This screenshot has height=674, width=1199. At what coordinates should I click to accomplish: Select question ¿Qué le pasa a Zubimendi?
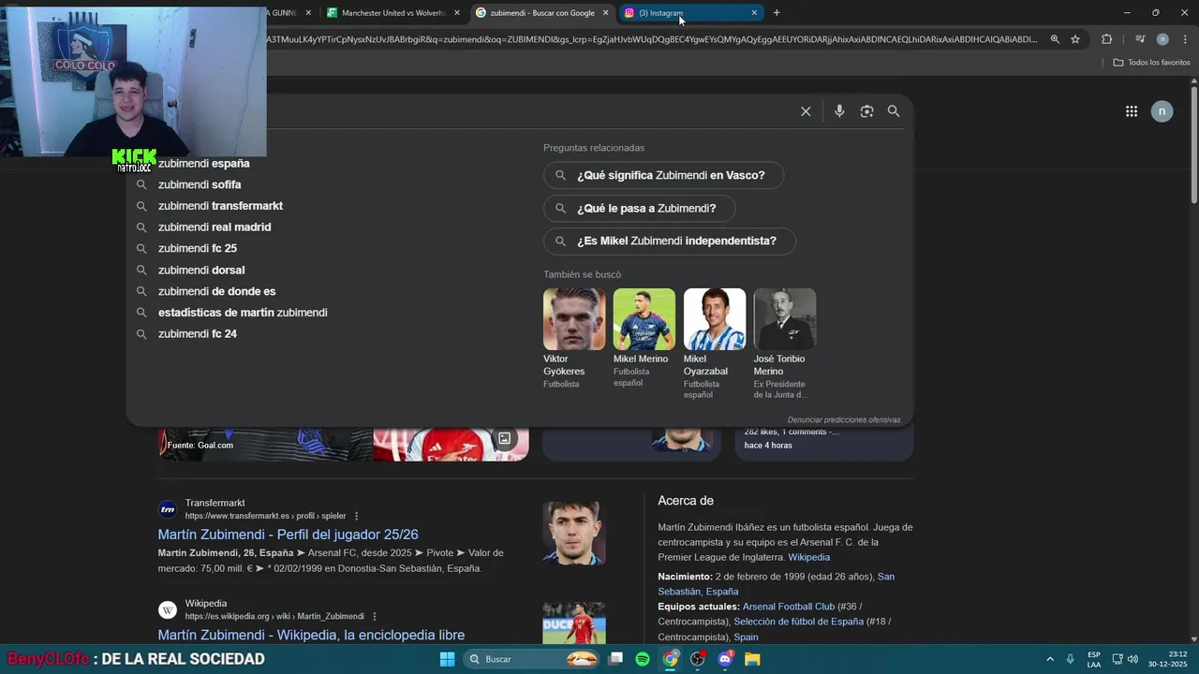tap(639, 208)
